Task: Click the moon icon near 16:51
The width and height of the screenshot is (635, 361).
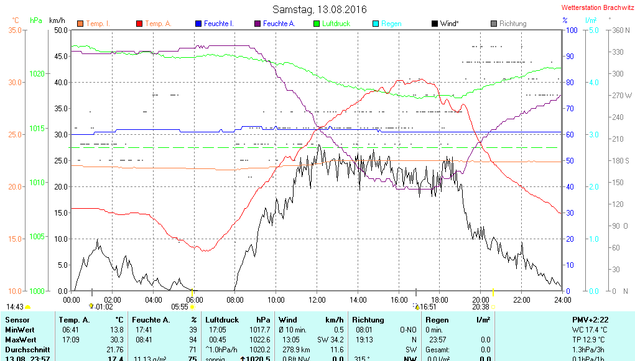Action: [417, 306]
